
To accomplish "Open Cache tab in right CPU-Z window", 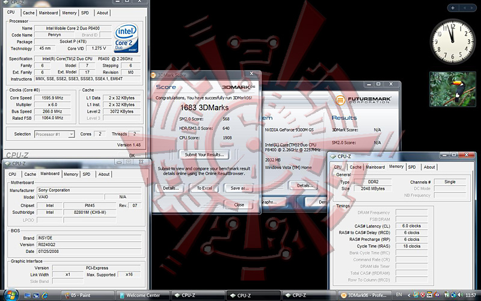I will coord(355,167).
